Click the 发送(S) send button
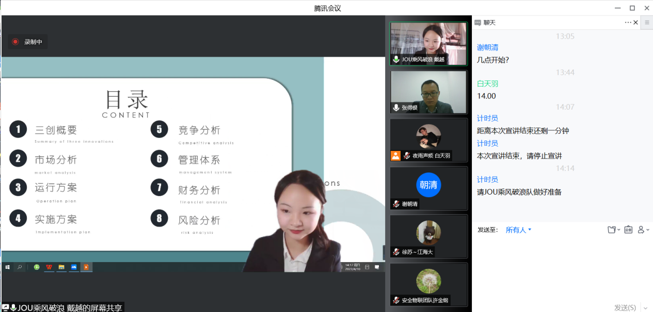The width and height of the screenshot is (653, 312). [625, 307]
